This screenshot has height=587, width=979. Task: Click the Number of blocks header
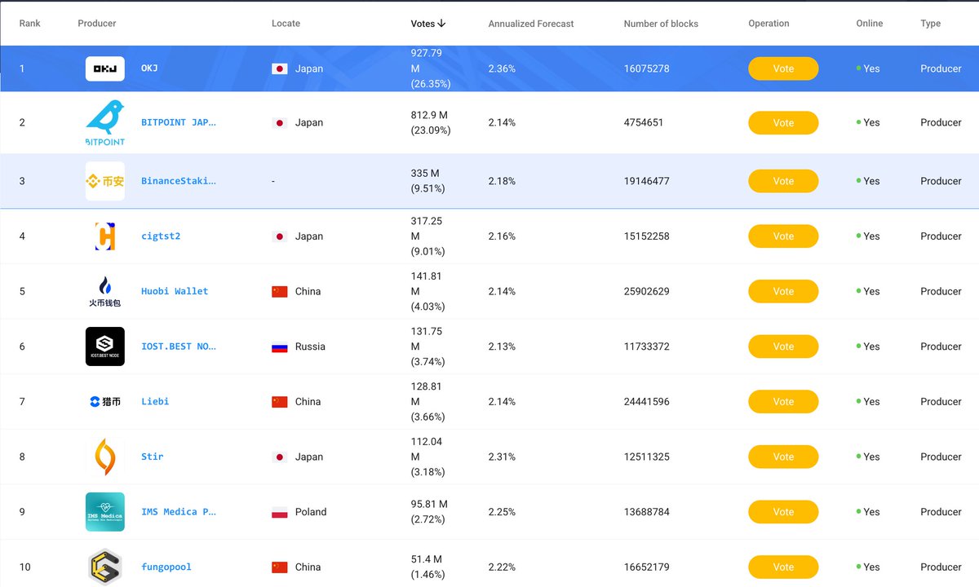[661, 24]
